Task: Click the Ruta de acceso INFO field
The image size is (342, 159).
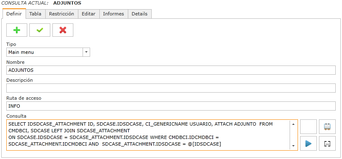Action: pos(171,106)
